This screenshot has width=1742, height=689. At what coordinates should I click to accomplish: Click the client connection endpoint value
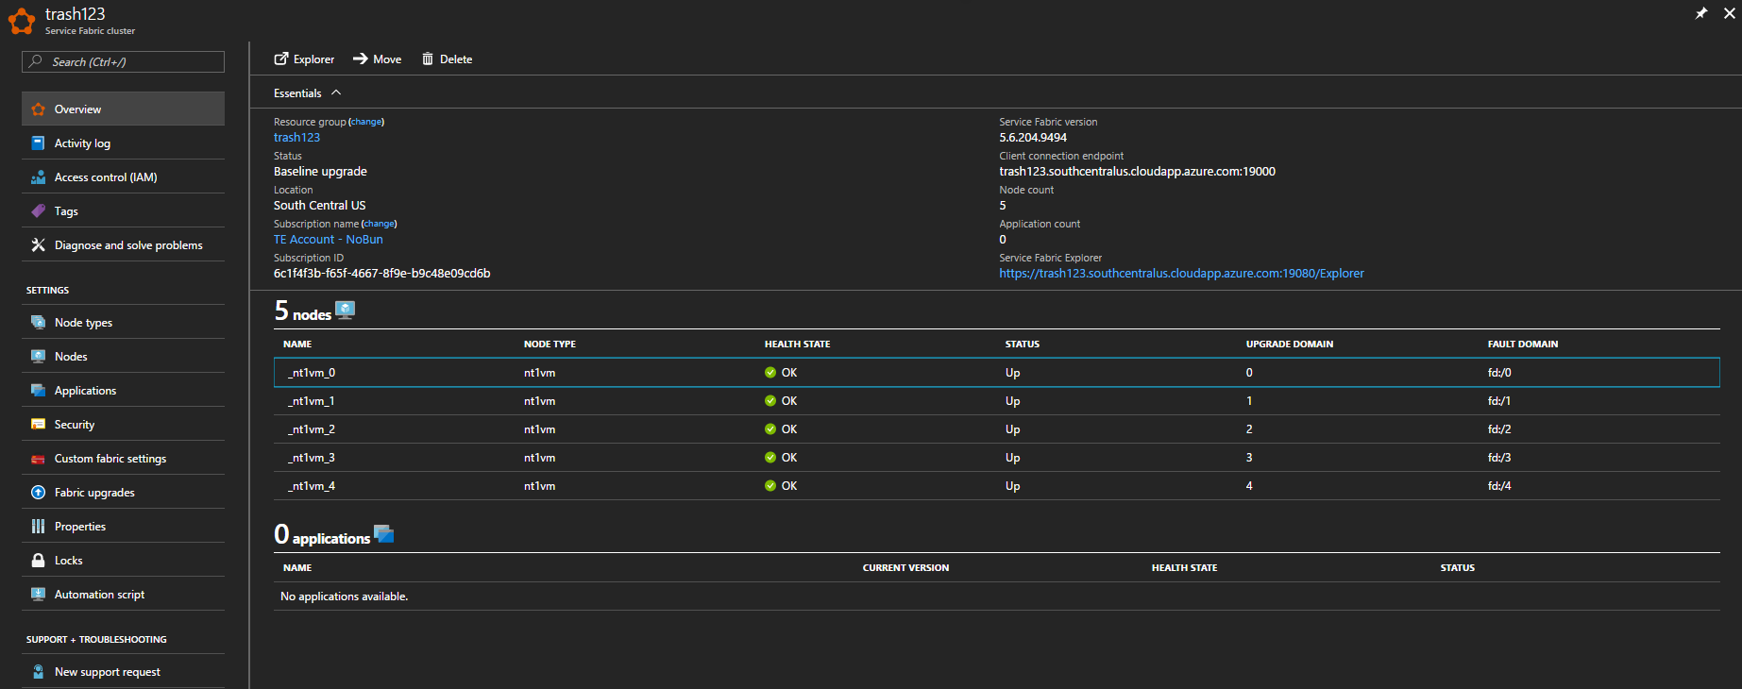tap(1137, 171)
